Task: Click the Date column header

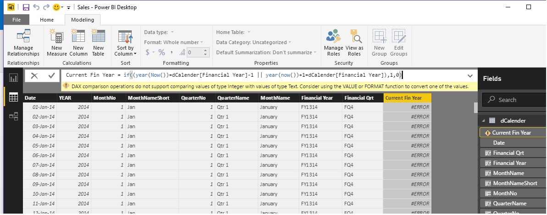Action: (x=40, y=98)
